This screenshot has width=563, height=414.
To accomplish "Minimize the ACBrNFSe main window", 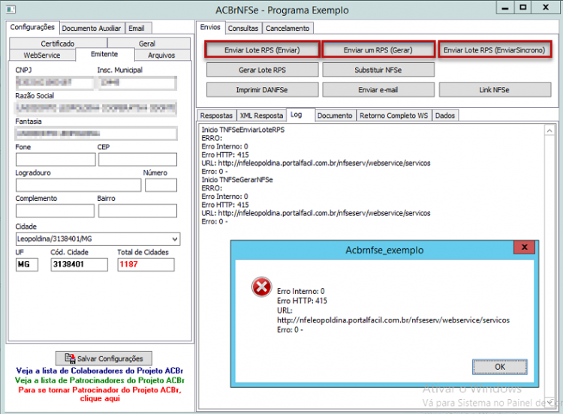I will click(505, 8).
